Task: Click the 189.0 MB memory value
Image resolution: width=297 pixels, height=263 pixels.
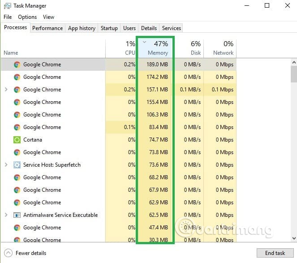Action: point(157,65)
